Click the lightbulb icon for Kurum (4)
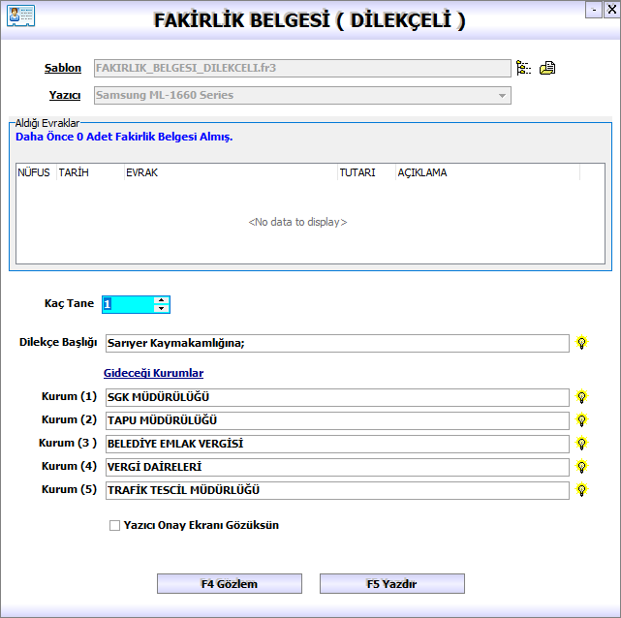Image resolution: width=621 pixels, height=618 pixels. (x=582, y=467)
